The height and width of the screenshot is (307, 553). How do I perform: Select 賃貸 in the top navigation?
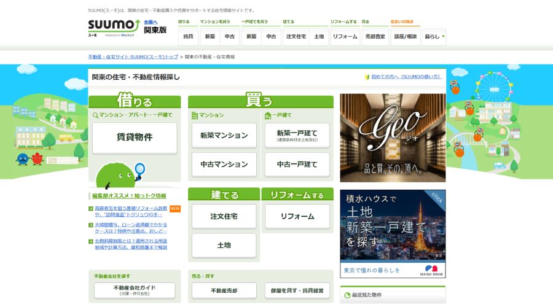click(189, 37)
